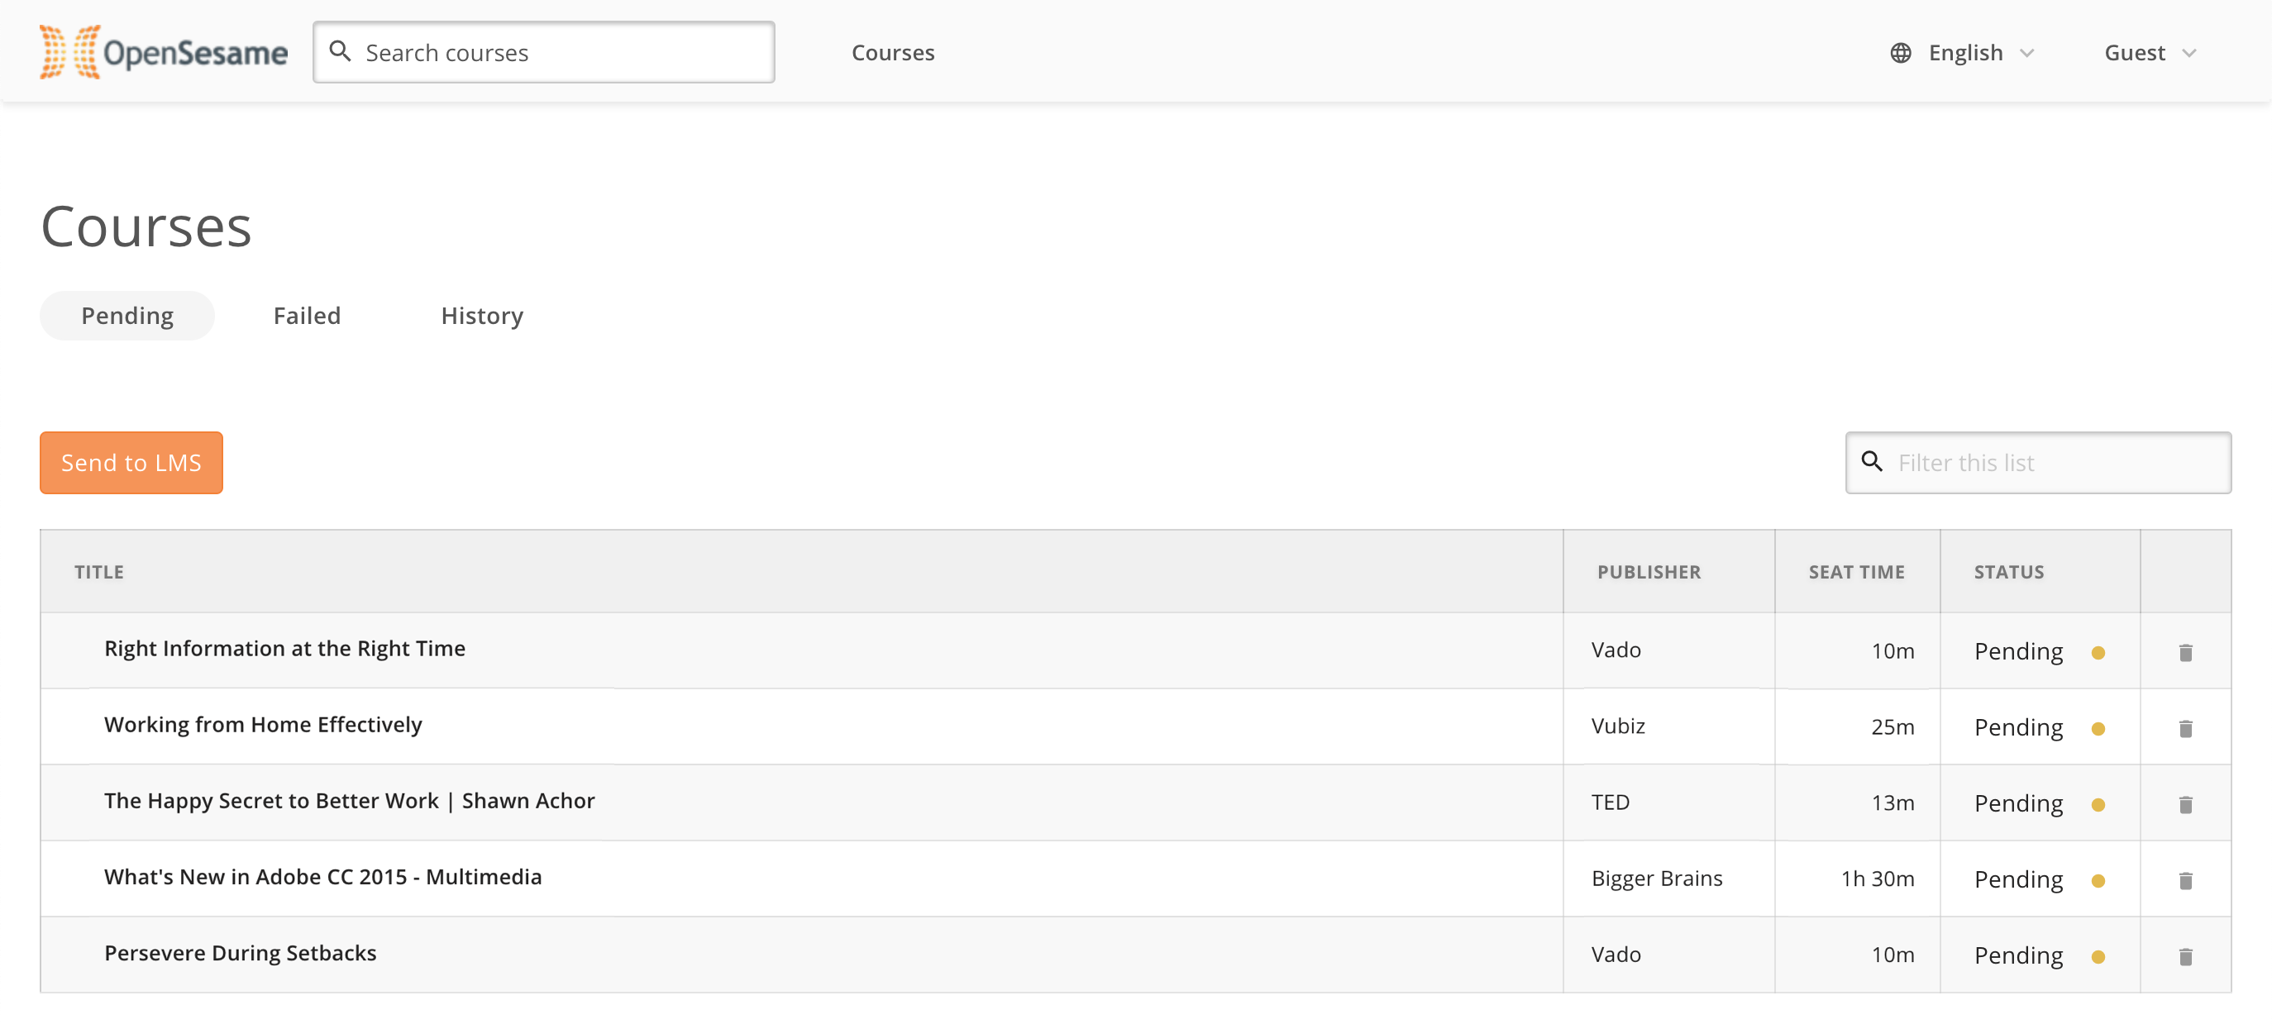Click Vado publisher in Persevere During Setbacks row
Screen dimensions: 2272x1024
point(1616,954)
